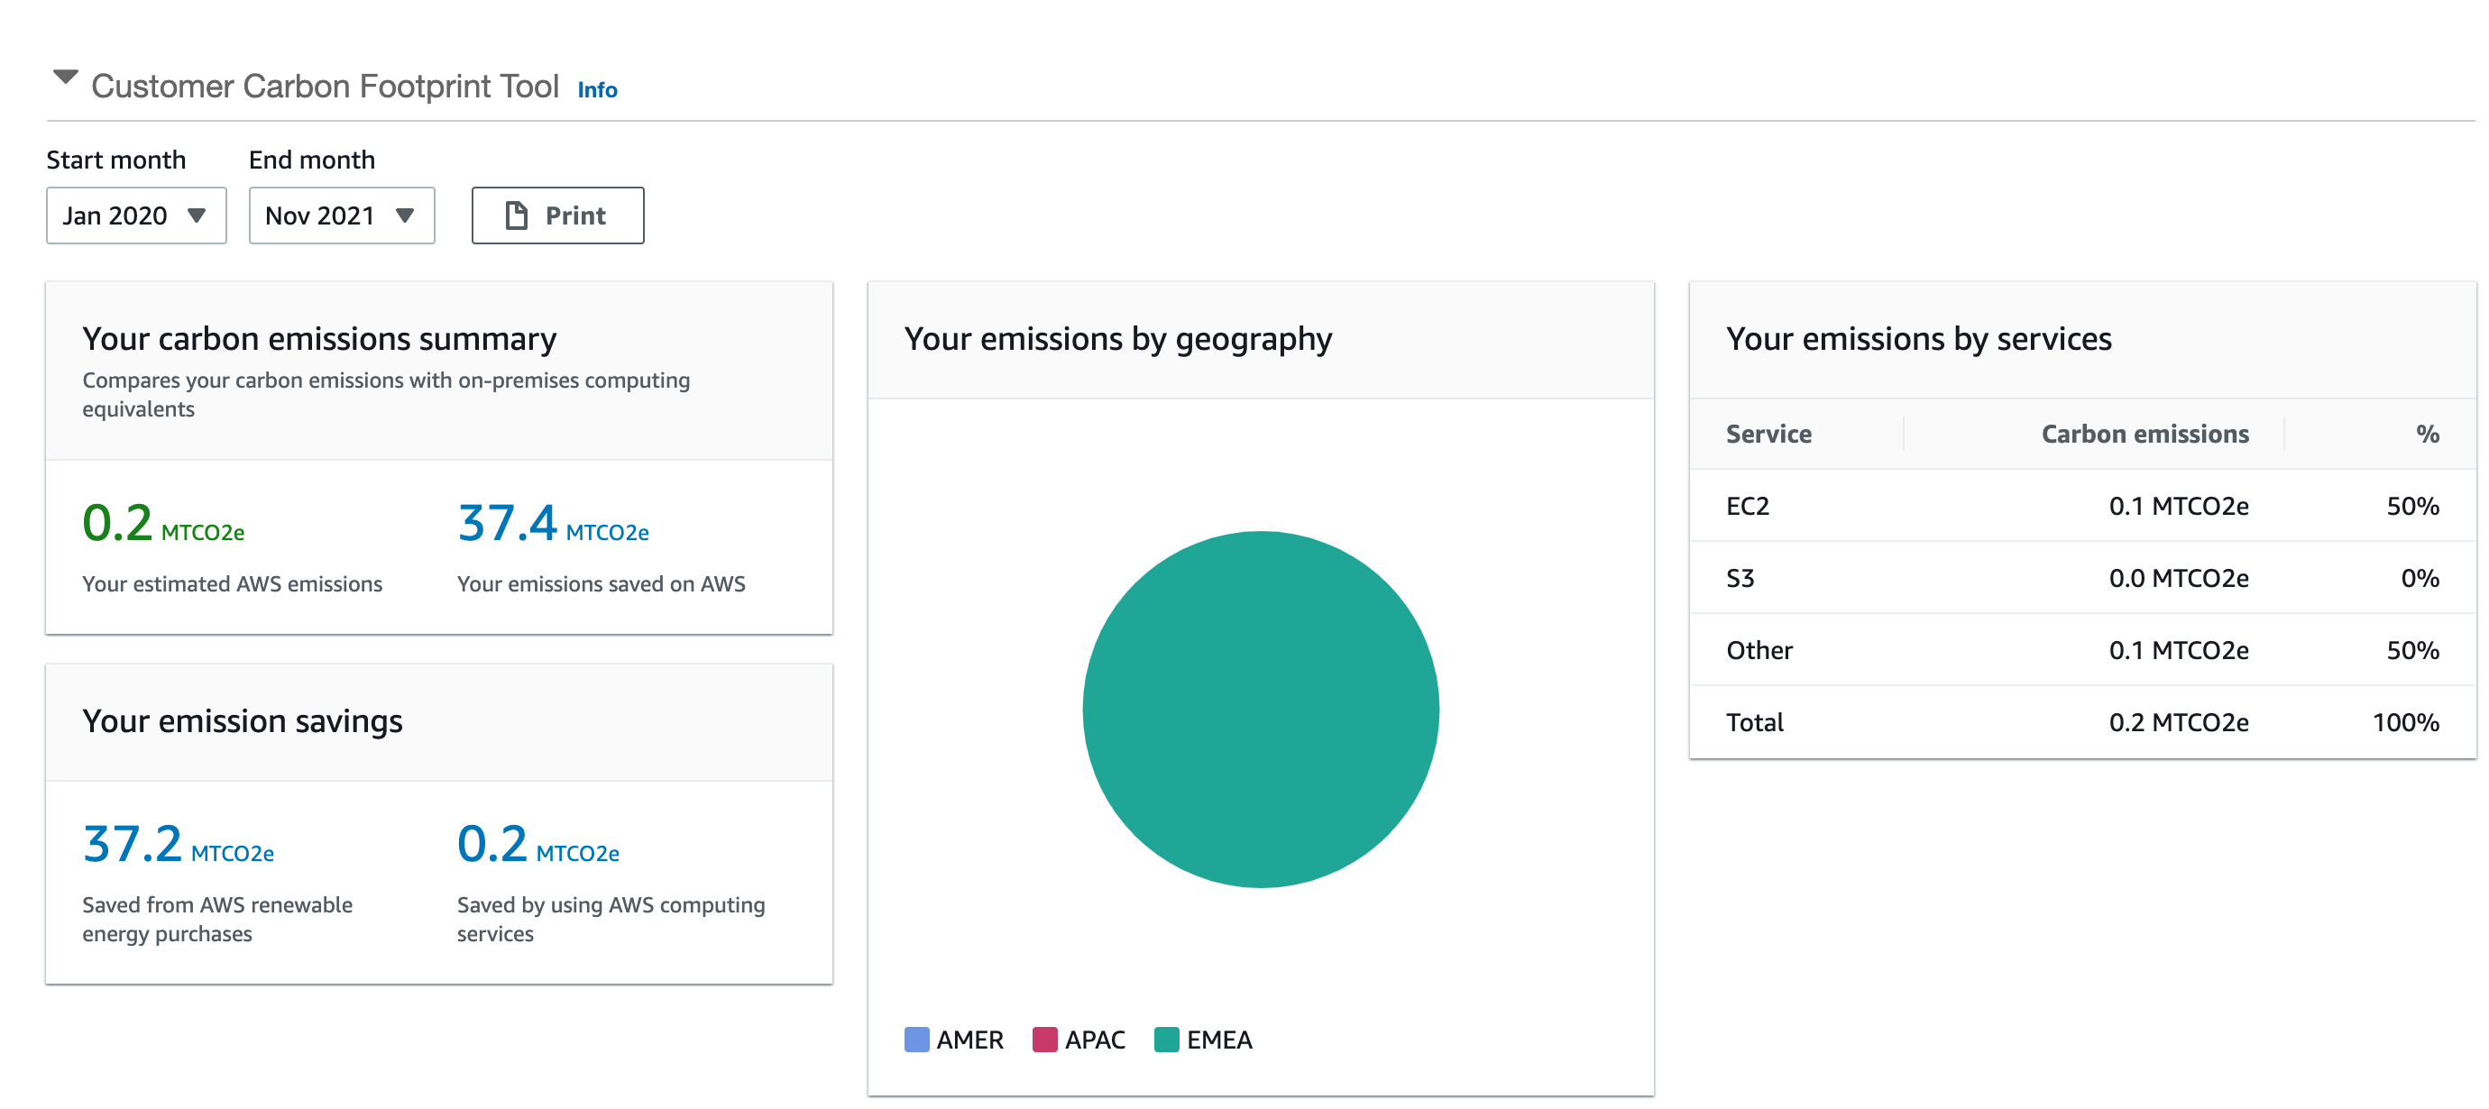Click the 37.2 MTCO2e renewable energy savings value
This screenshot has height=1109, width=2489.
click(x=178, y=844)
